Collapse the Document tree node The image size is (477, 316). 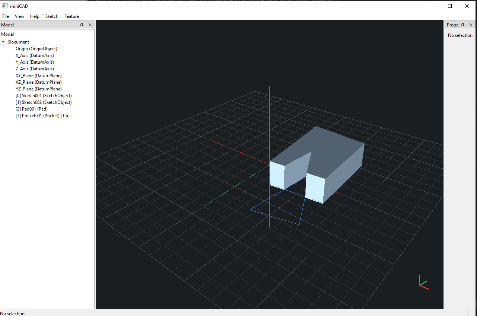(x=3, y=42)
